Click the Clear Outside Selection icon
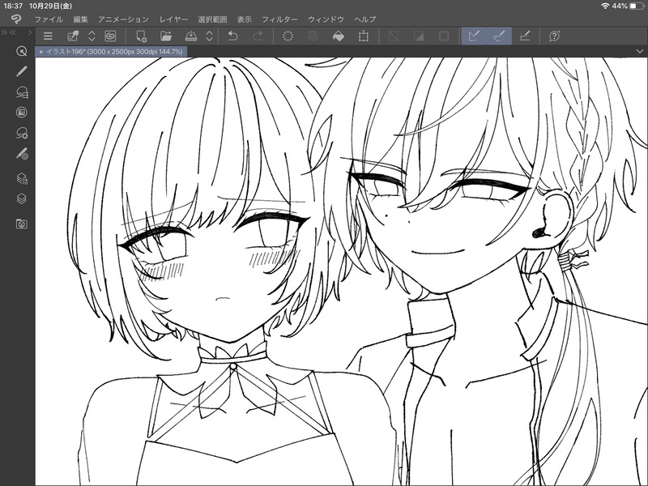Screen dimensions: 648x486 point(313,36)
